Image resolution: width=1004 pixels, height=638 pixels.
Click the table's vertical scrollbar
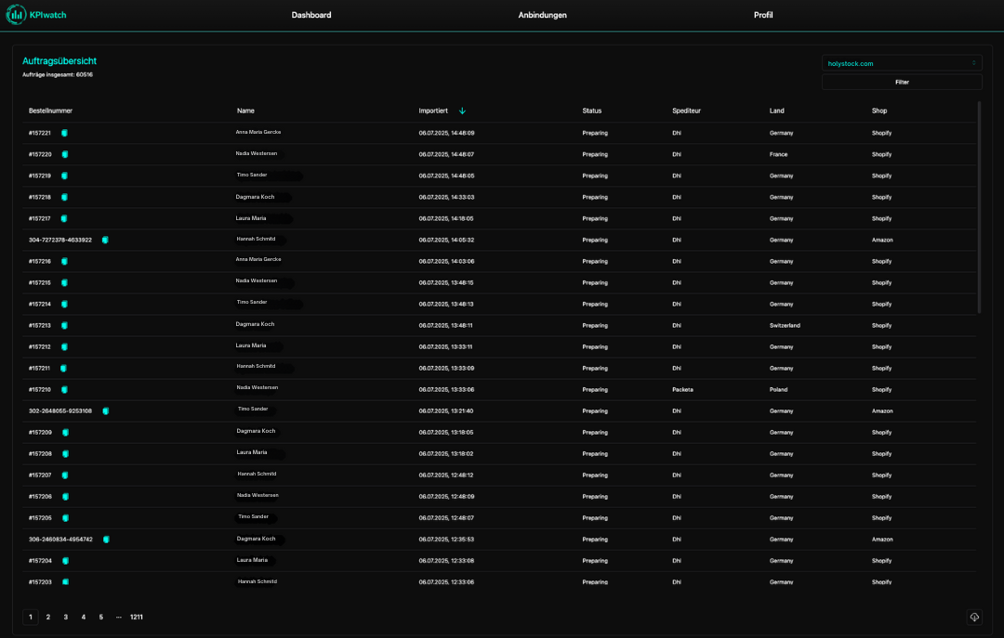(979, 208)
